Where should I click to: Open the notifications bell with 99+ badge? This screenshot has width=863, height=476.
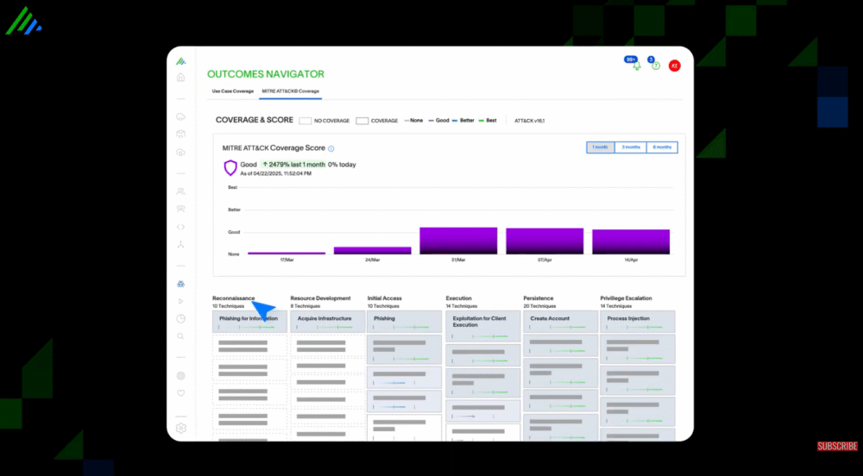(x=636, y=65)
